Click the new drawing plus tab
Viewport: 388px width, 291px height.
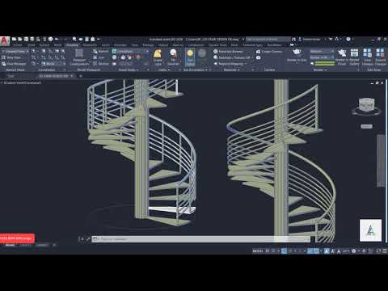click(x=80, y=76)
